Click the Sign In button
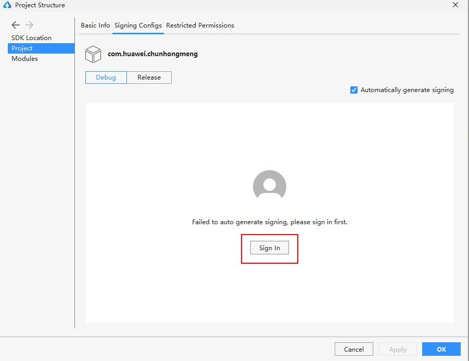 270,248
